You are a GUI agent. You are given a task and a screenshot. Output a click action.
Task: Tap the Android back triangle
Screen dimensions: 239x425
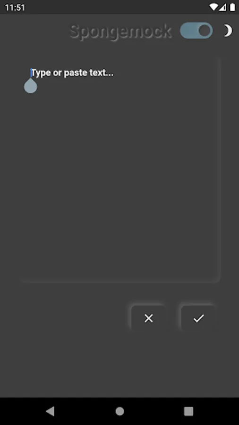[x=50, y=411]
